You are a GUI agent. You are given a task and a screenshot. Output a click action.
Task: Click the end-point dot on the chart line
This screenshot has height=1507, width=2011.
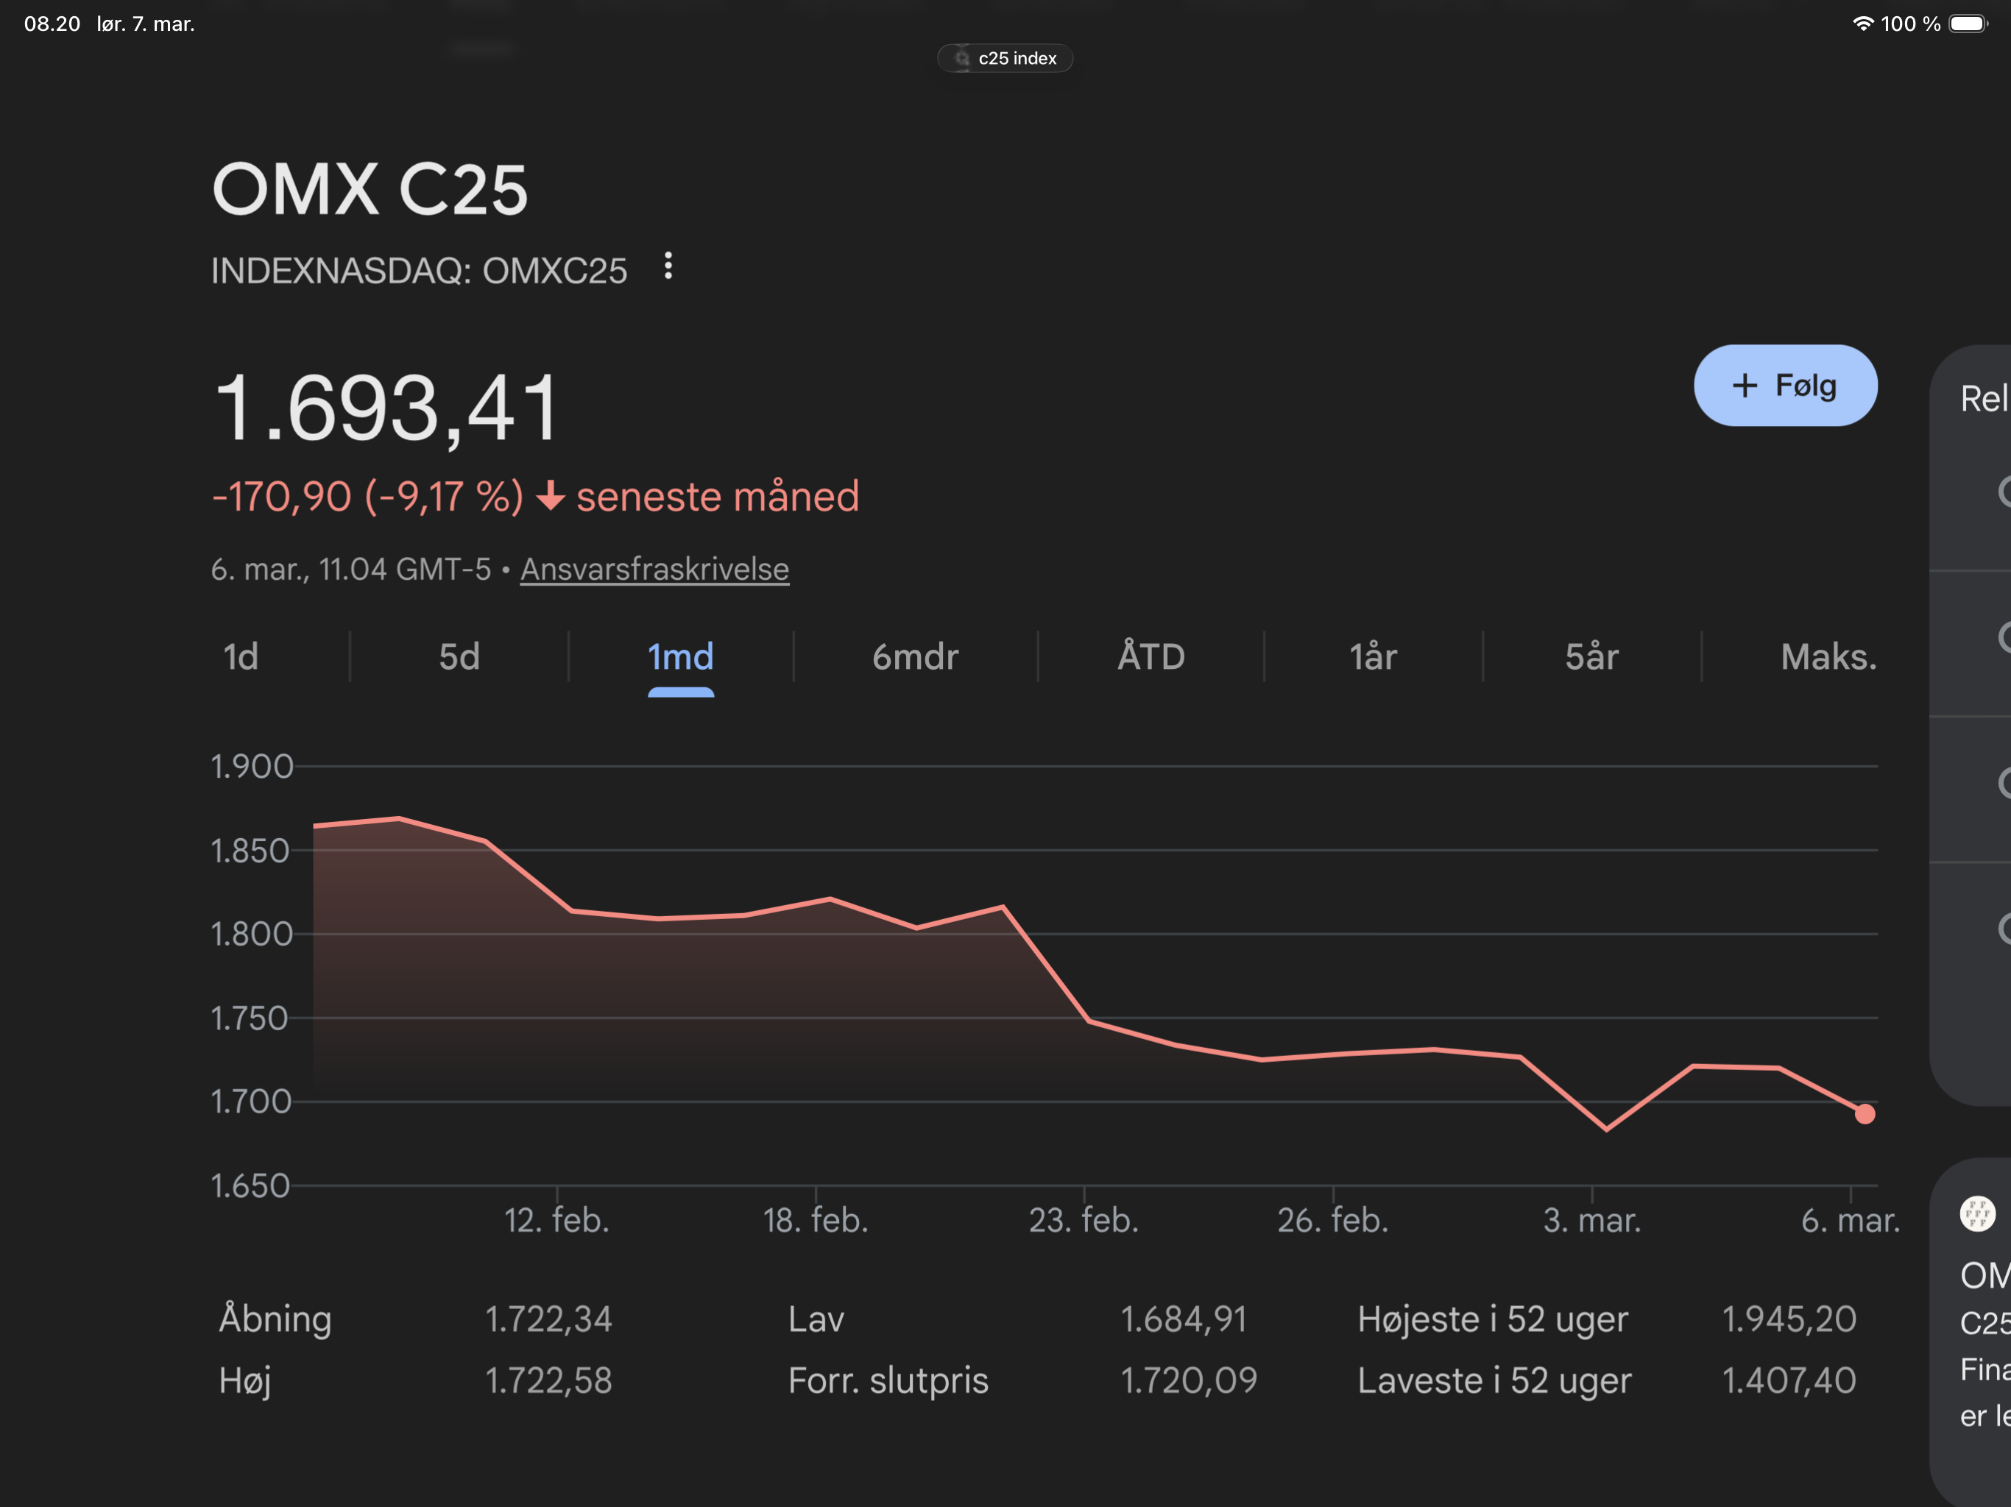click(x=1865, y=1114)
